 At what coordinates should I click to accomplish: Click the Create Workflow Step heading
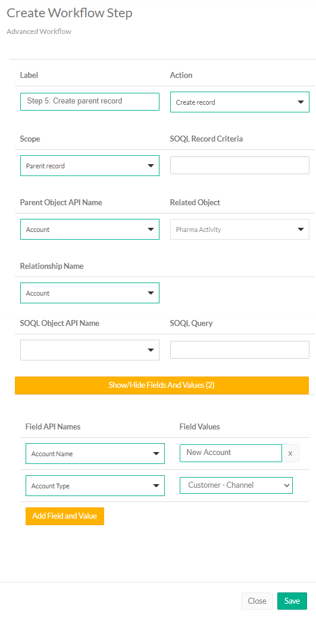[70, 13]
